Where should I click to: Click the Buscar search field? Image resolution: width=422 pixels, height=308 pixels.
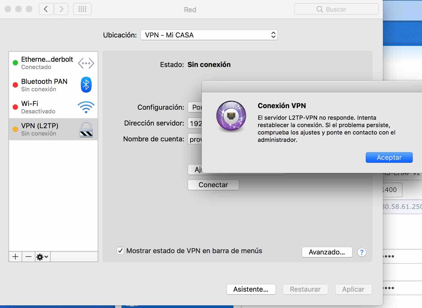[x=336, y=9]
